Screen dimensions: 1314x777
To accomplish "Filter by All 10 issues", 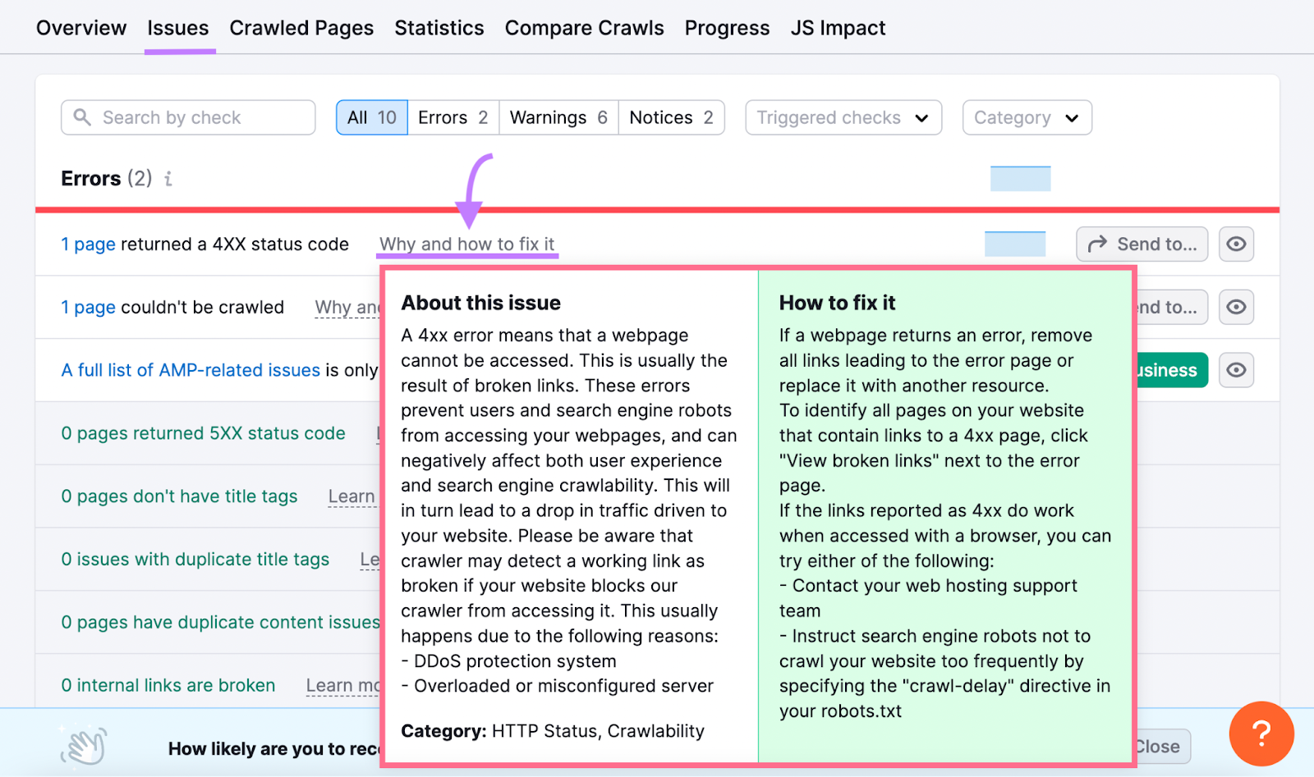I will tap(372, 117).
